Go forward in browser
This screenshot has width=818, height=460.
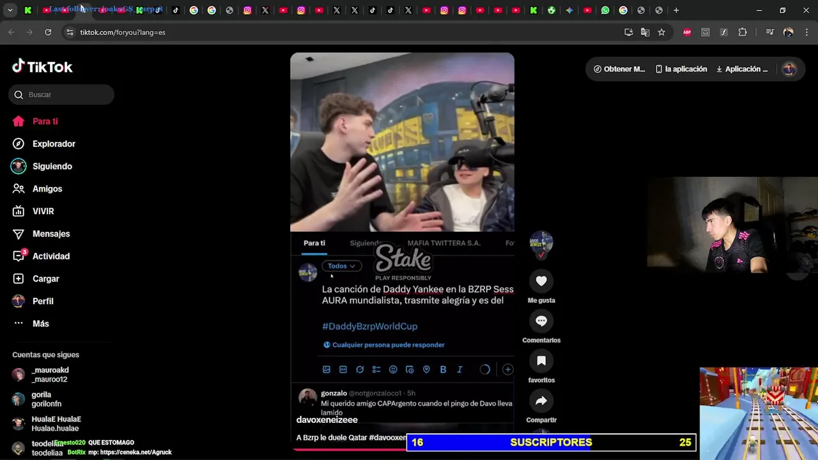click(29, 32)
